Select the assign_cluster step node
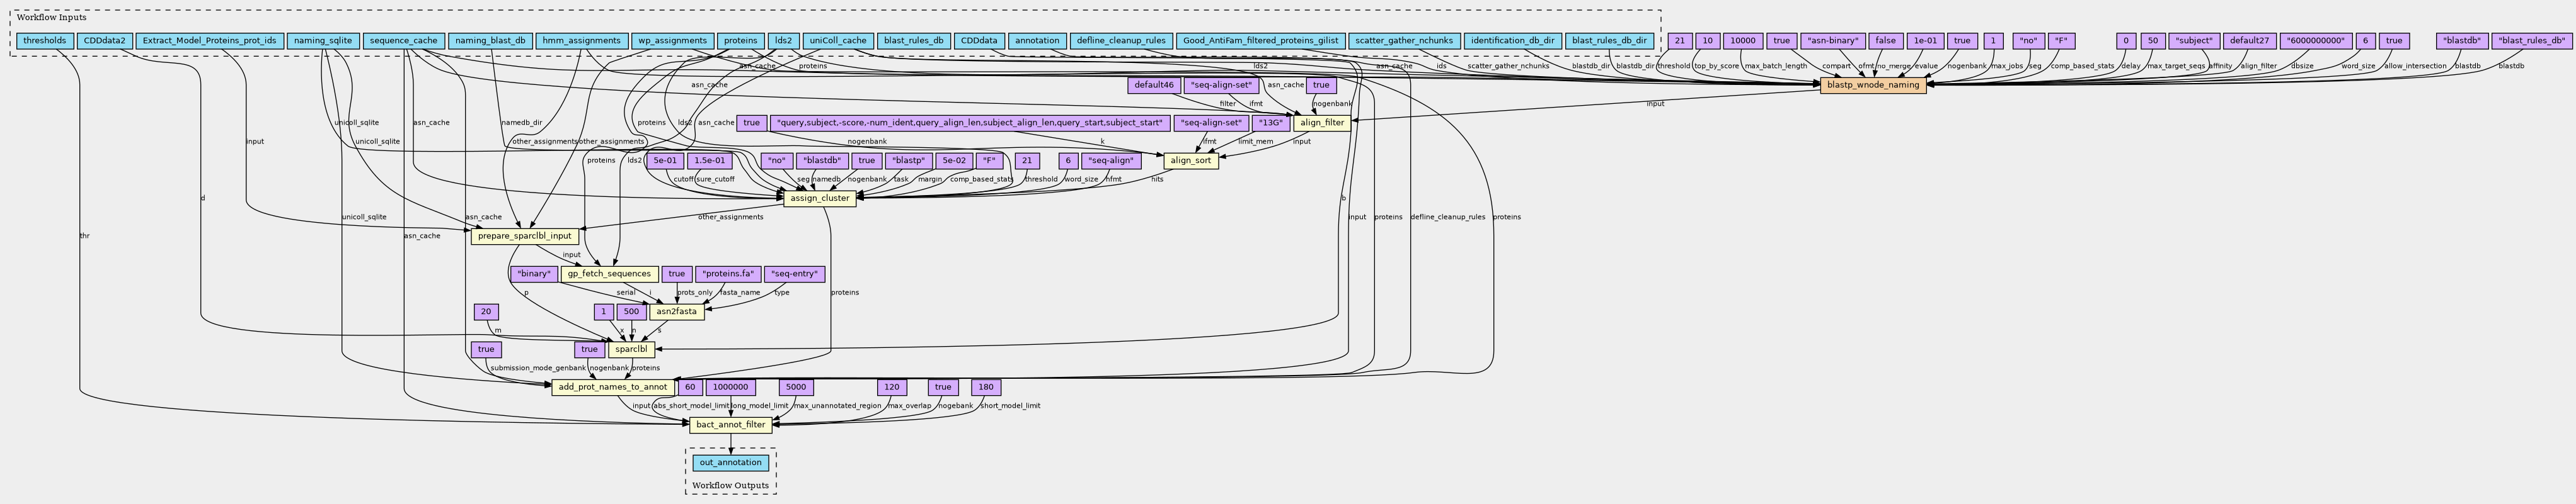This screenshot has height=504, width=2576. 819,199
